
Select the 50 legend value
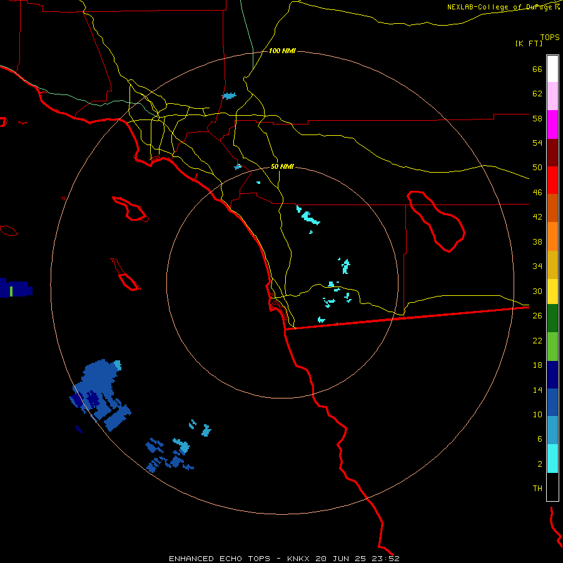537,168
